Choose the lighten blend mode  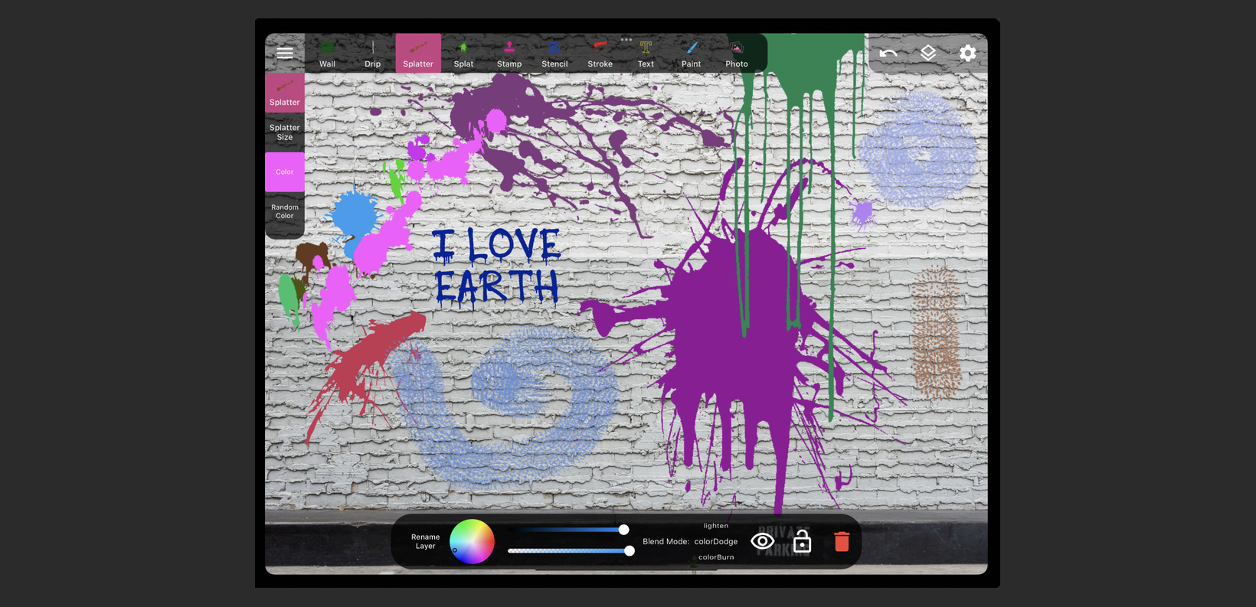pos(716,526)
